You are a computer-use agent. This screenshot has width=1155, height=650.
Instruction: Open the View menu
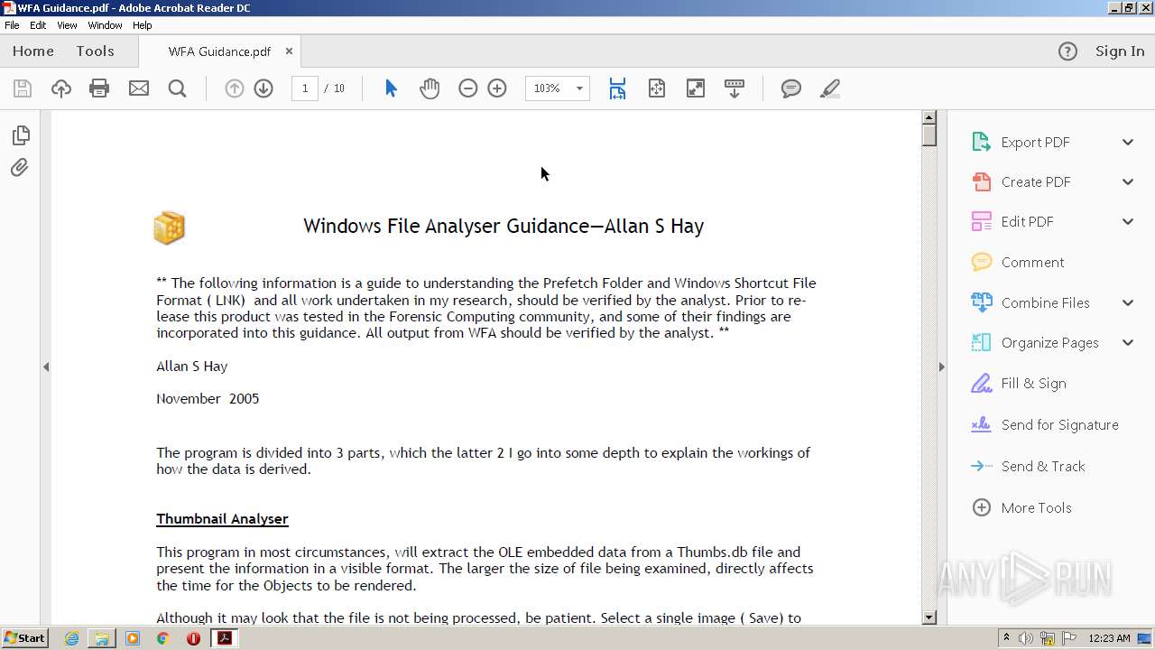click(x=67, y=25)
